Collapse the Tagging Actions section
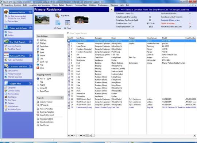This screenshot has height=143, width=197. [62, 75]
